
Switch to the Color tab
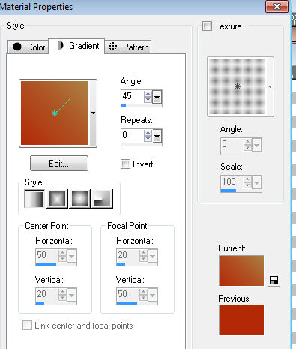[x=28, y=47]
